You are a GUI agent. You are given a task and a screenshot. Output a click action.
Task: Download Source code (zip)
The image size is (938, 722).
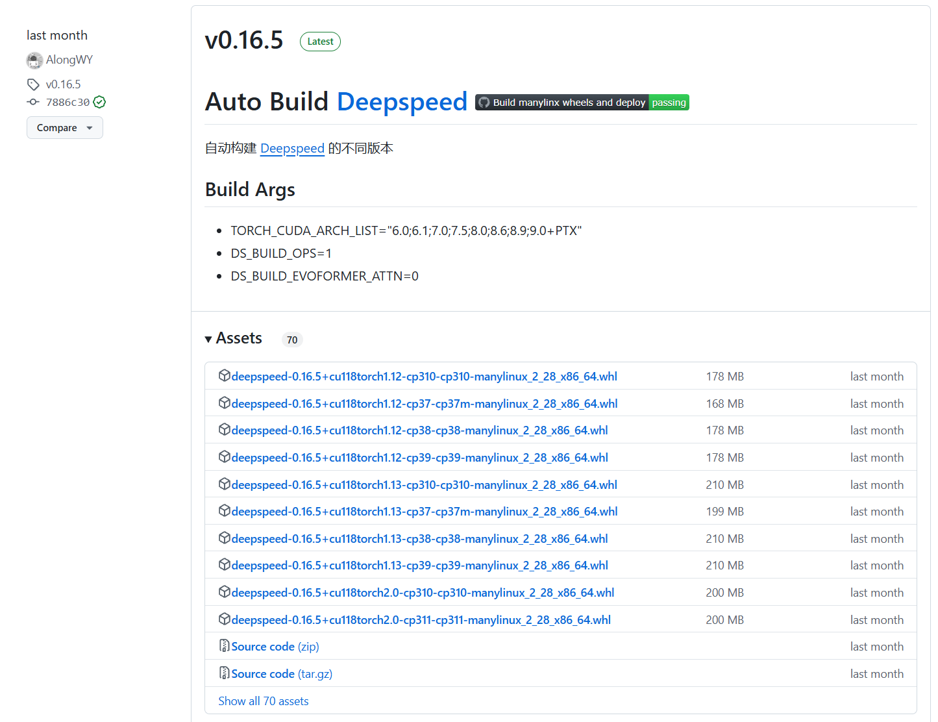coord(275,647)
